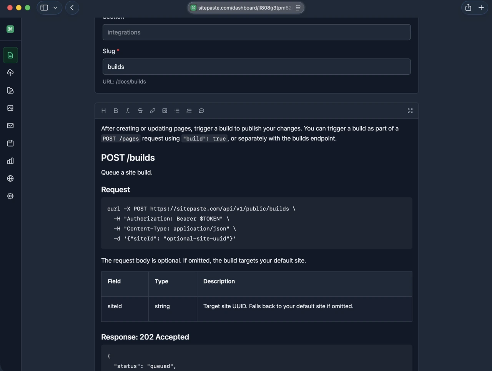
Task: Insert a quote using the speech bubble icon
Action: coord(201,111)
